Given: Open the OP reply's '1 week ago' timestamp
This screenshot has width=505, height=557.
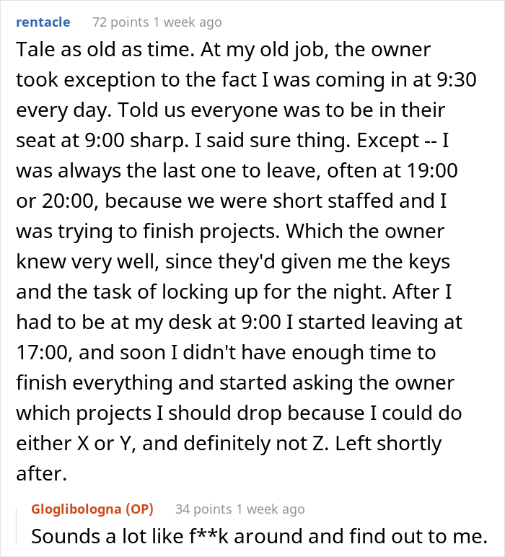Looking at the screenshot, I should [x=271, y=509].
